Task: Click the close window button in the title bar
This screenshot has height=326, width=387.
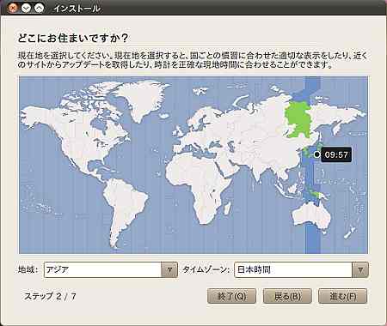Action: [x=13, y=8]
